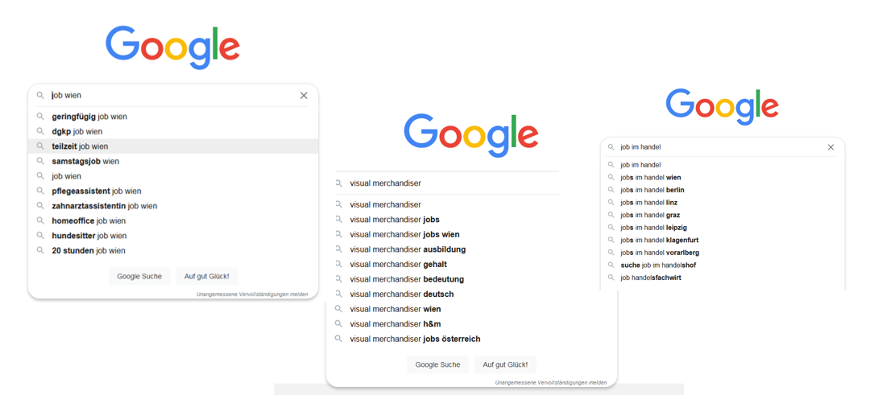The height and width of the screenshot is (395, 895).
Task: Click the search icon in 'job im handel' field
Action: coord(611,147)
